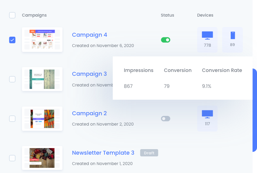Check the Campaign 3 checkbox
This screenshot has height=173, width=257.
tap(12, 79)
